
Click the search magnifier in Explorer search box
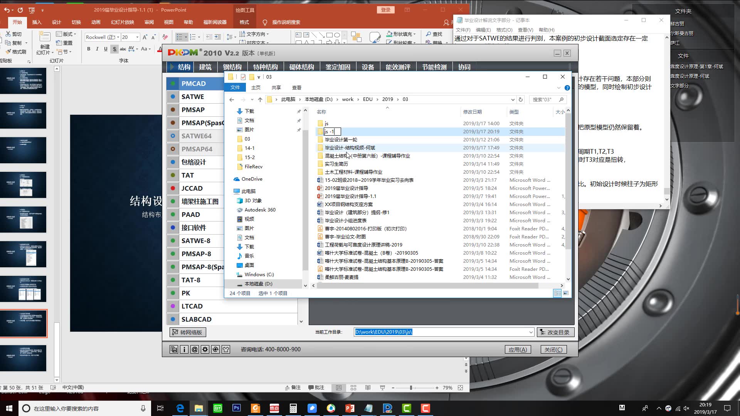[561, 99]
